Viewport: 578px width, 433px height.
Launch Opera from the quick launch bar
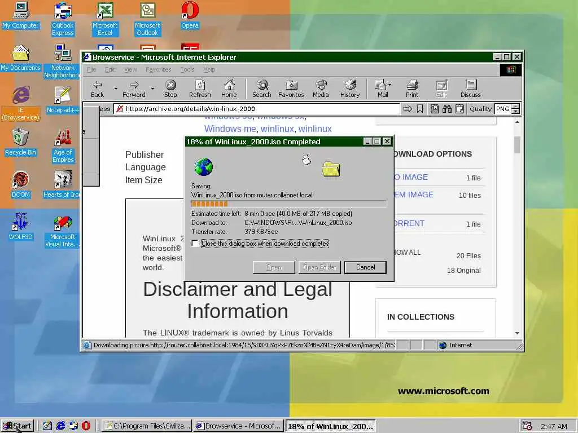(86, 426)
